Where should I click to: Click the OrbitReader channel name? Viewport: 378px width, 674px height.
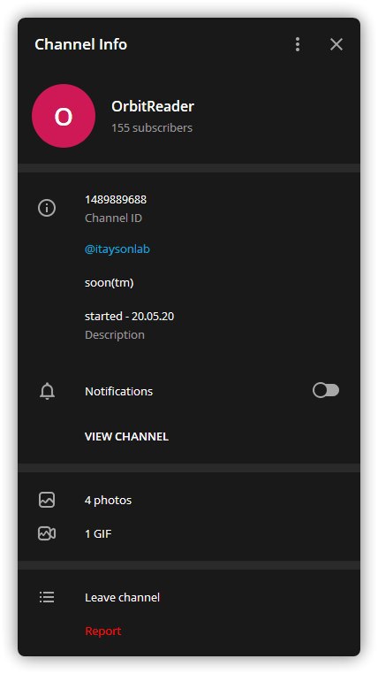point(153,106)
